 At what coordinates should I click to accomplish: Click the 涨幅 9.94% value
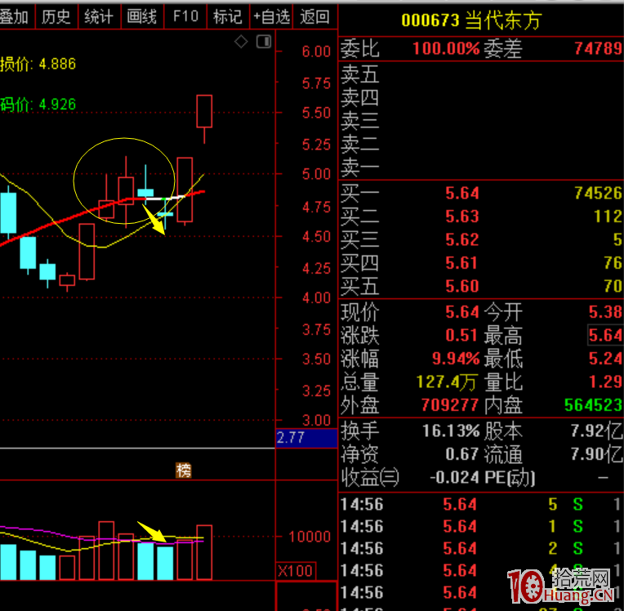[456, 359]
